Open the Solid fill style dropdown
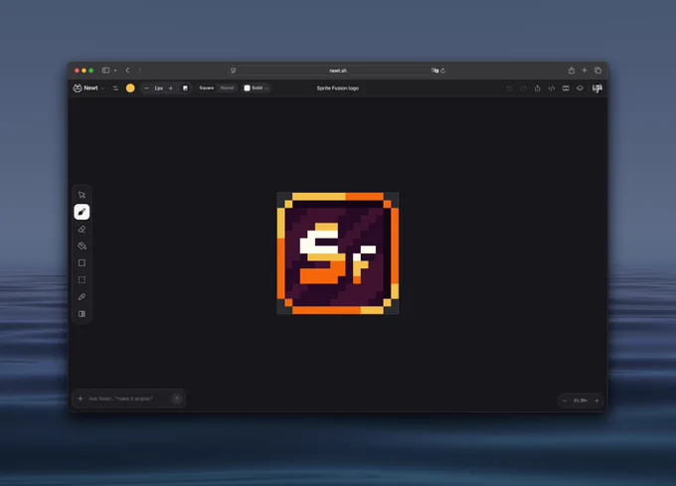This screenshot has height=486, width=676. coord(256,87)
